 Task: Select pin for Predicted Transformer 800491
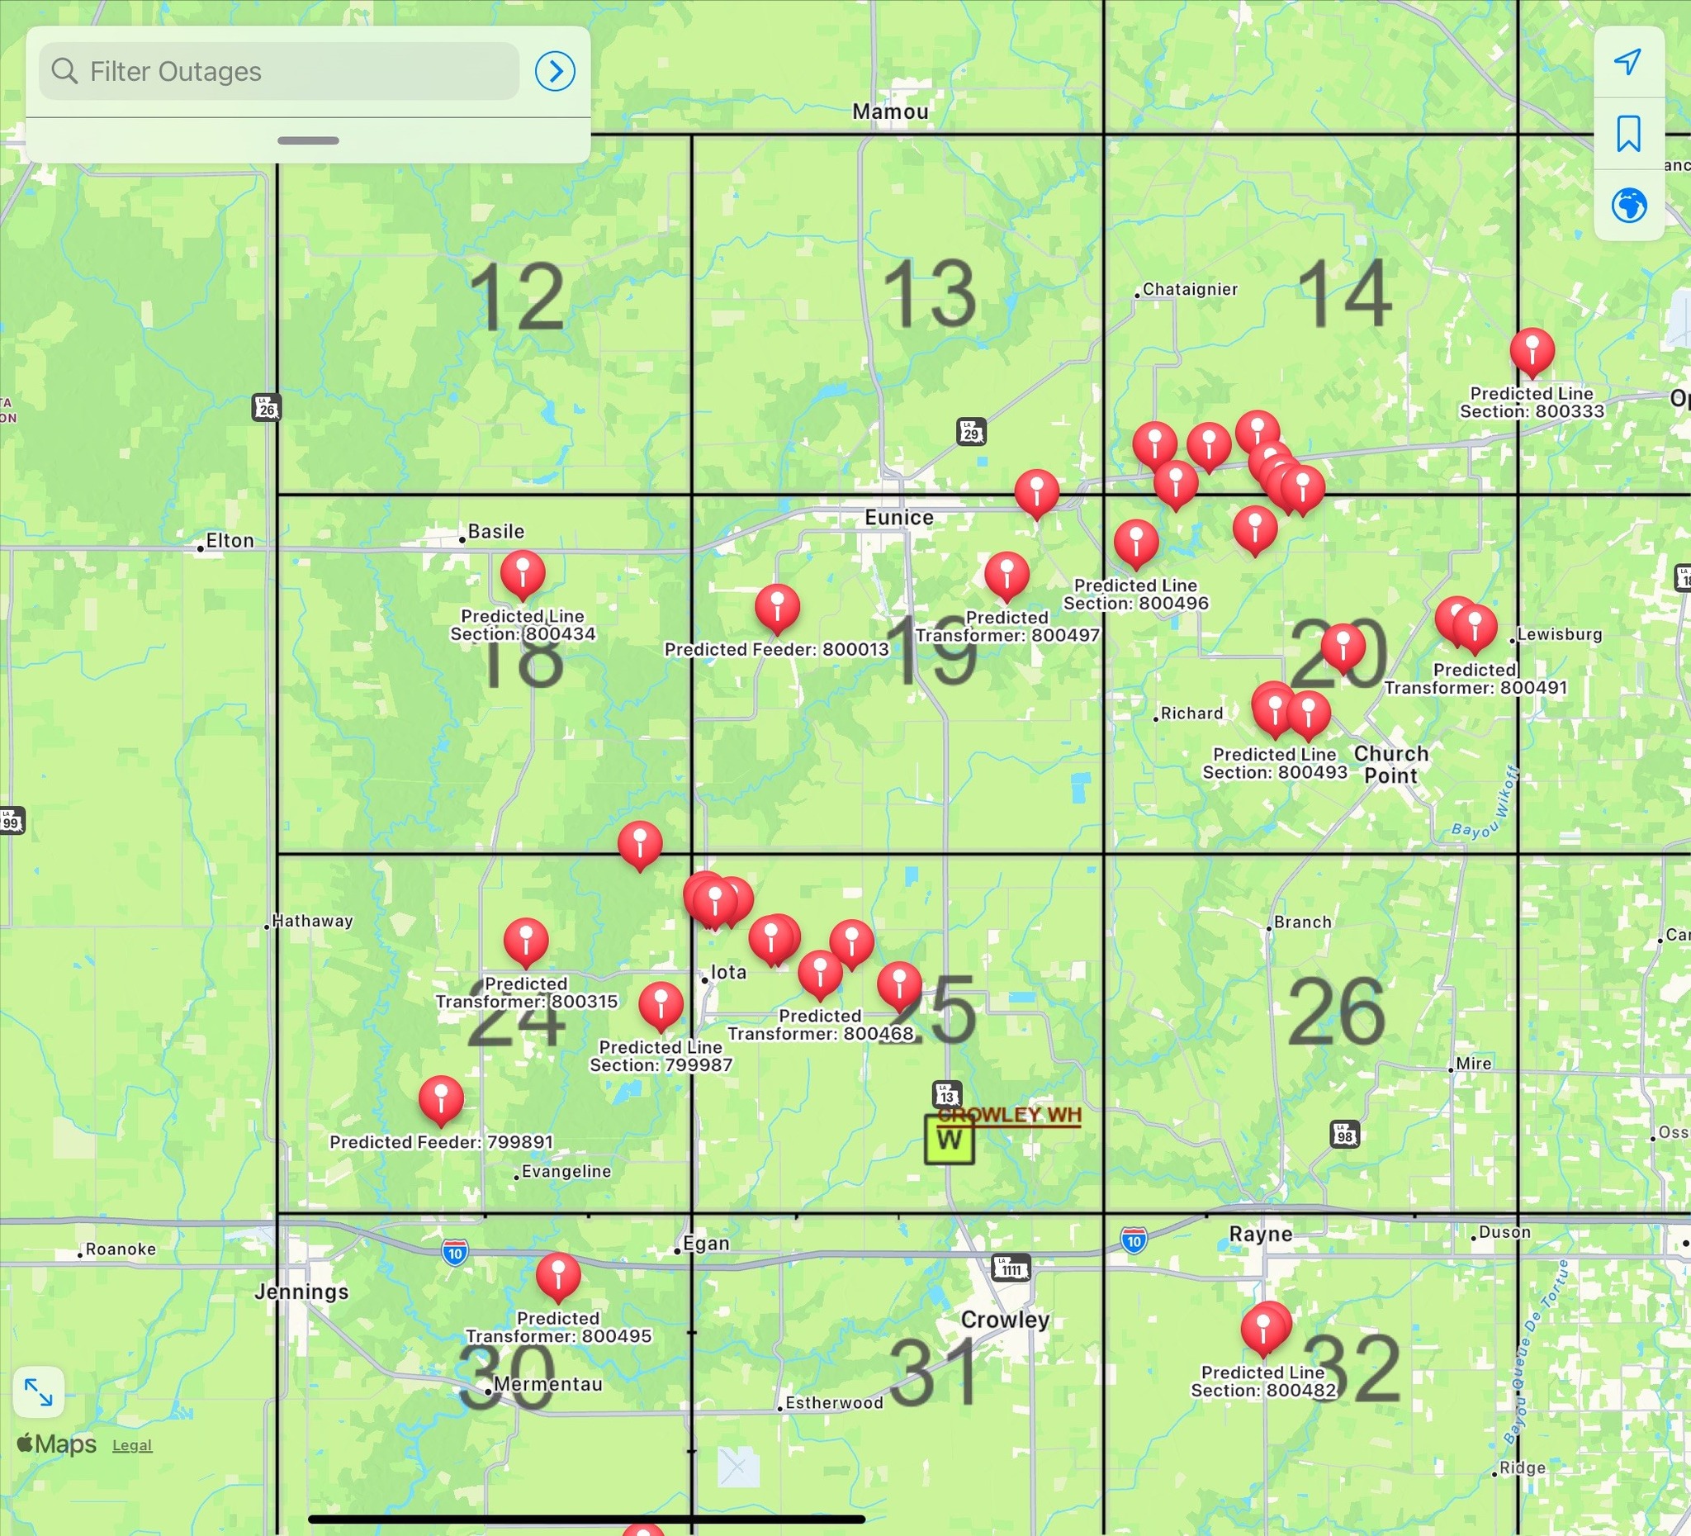(x=1475, y=628)
